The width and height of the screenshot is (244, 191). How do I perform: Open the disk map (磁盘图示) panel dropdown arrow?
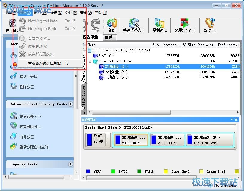232,119
